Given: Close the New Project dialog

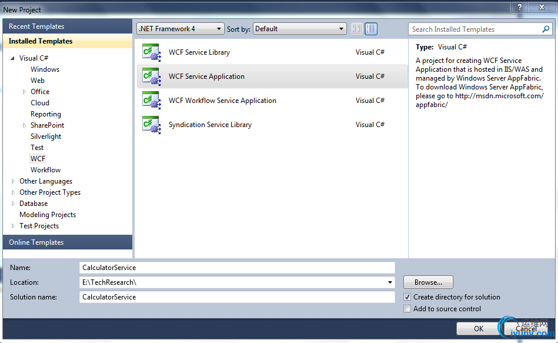Looking at the screenshot, I should [x=542, y=7].
